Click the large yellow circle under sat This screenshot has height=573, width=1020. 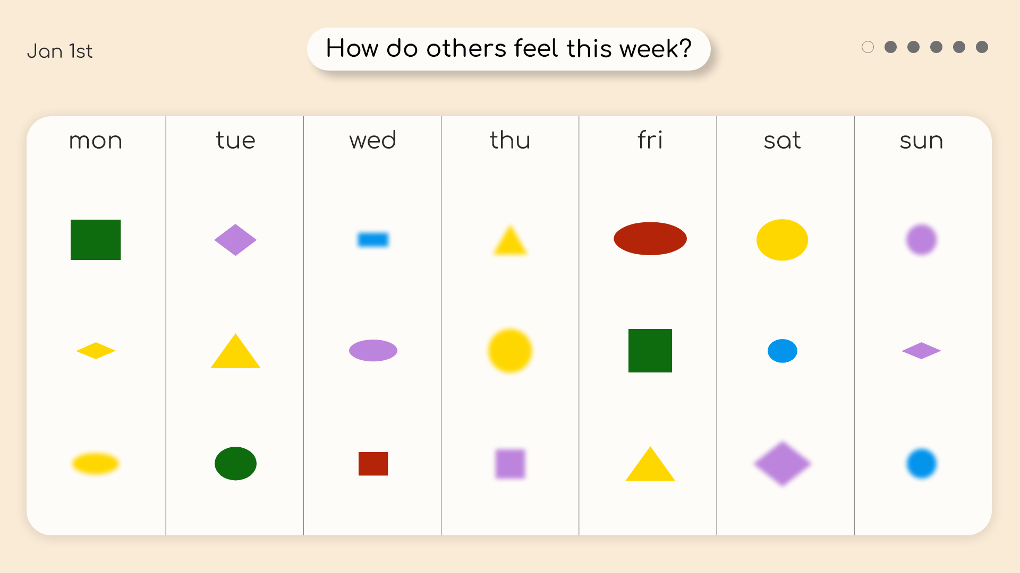click(x=782, y=240)
